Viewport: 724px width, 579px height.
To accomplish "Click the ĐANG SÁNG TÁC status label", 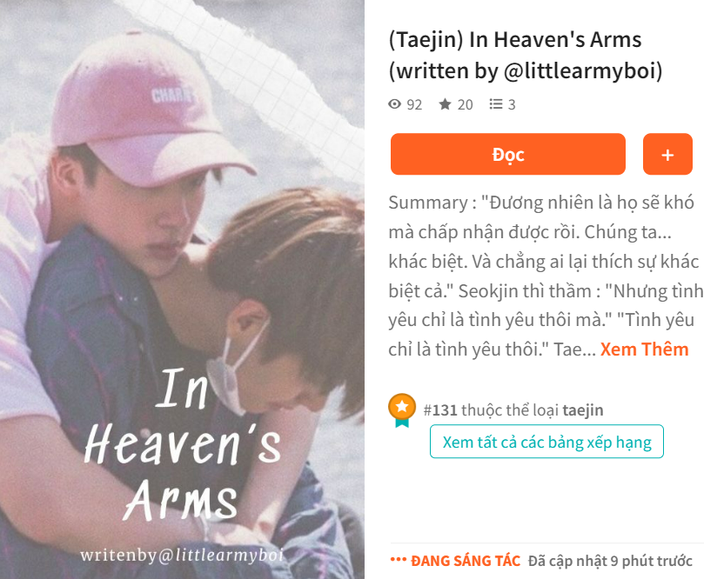I will coord(466,561).
